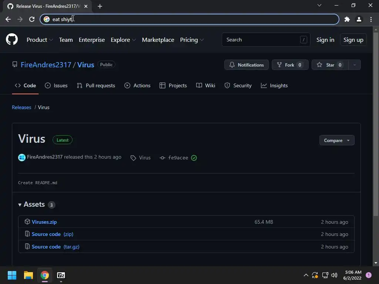
Task: Click the verified commit check icon
Action: click(194, 158)
